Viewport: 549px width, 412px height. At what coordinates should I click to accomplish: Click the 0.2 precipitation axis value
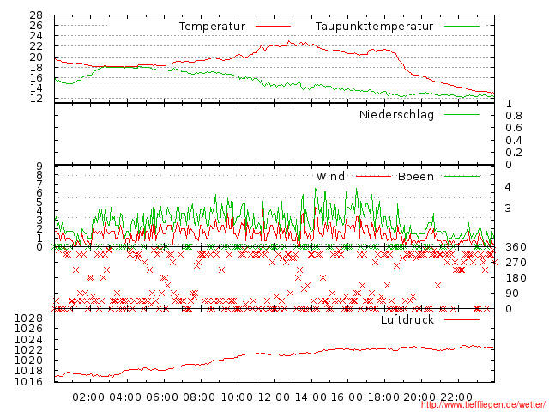point(513,153)
